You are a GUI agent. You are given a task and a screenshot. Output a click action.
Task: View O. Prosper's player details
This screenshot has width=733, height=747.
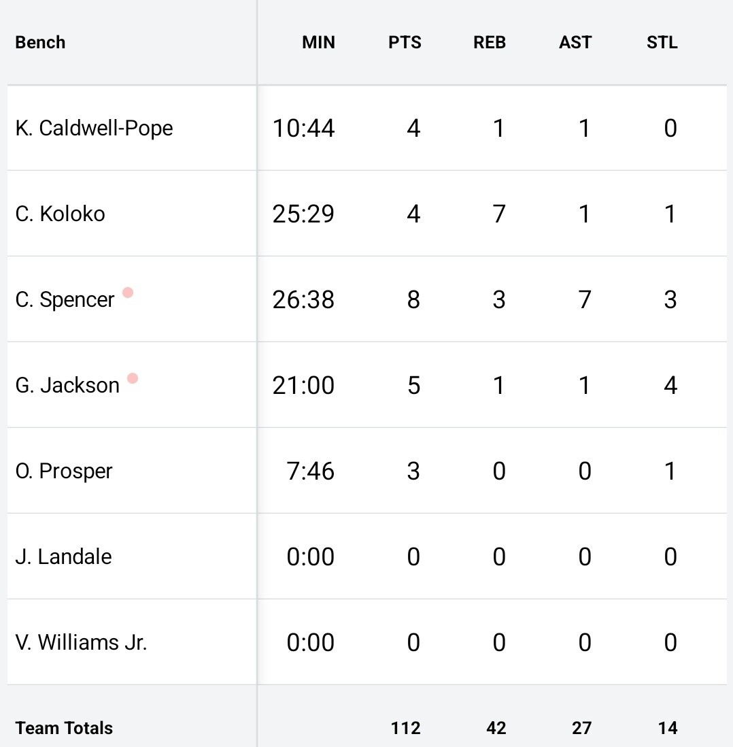[x=64, y=471]
